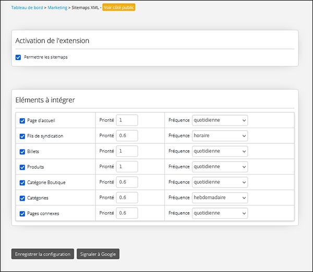The height and width of the screenshot is (272, 313).
Task: Select the Priorité field for Produits
Action: [x=127, y=167]
